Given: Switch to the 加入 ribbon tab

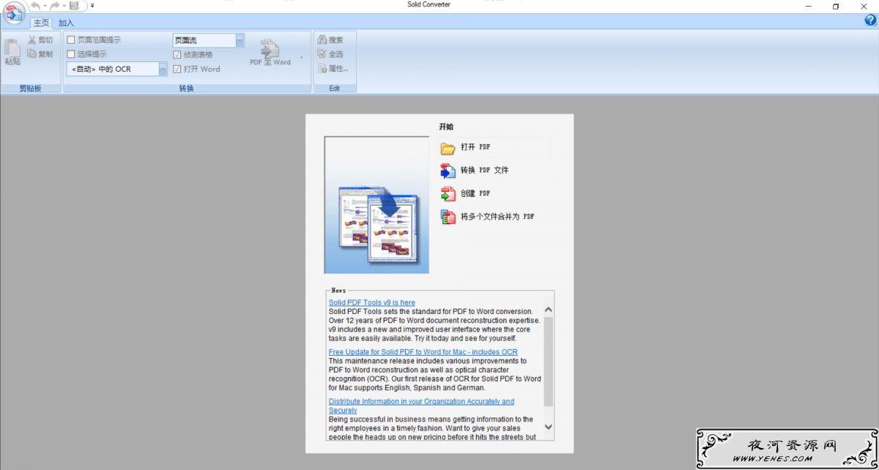Looking at the screenshot, I should 67,23.
